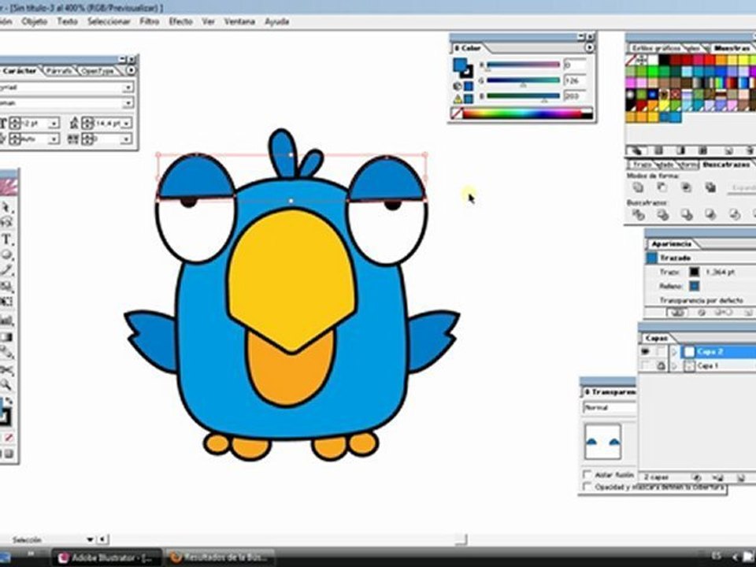Click the Trim pathfinder icon
Screen dimensions: 756x567
pyautogui.click(x=662, y=214)
